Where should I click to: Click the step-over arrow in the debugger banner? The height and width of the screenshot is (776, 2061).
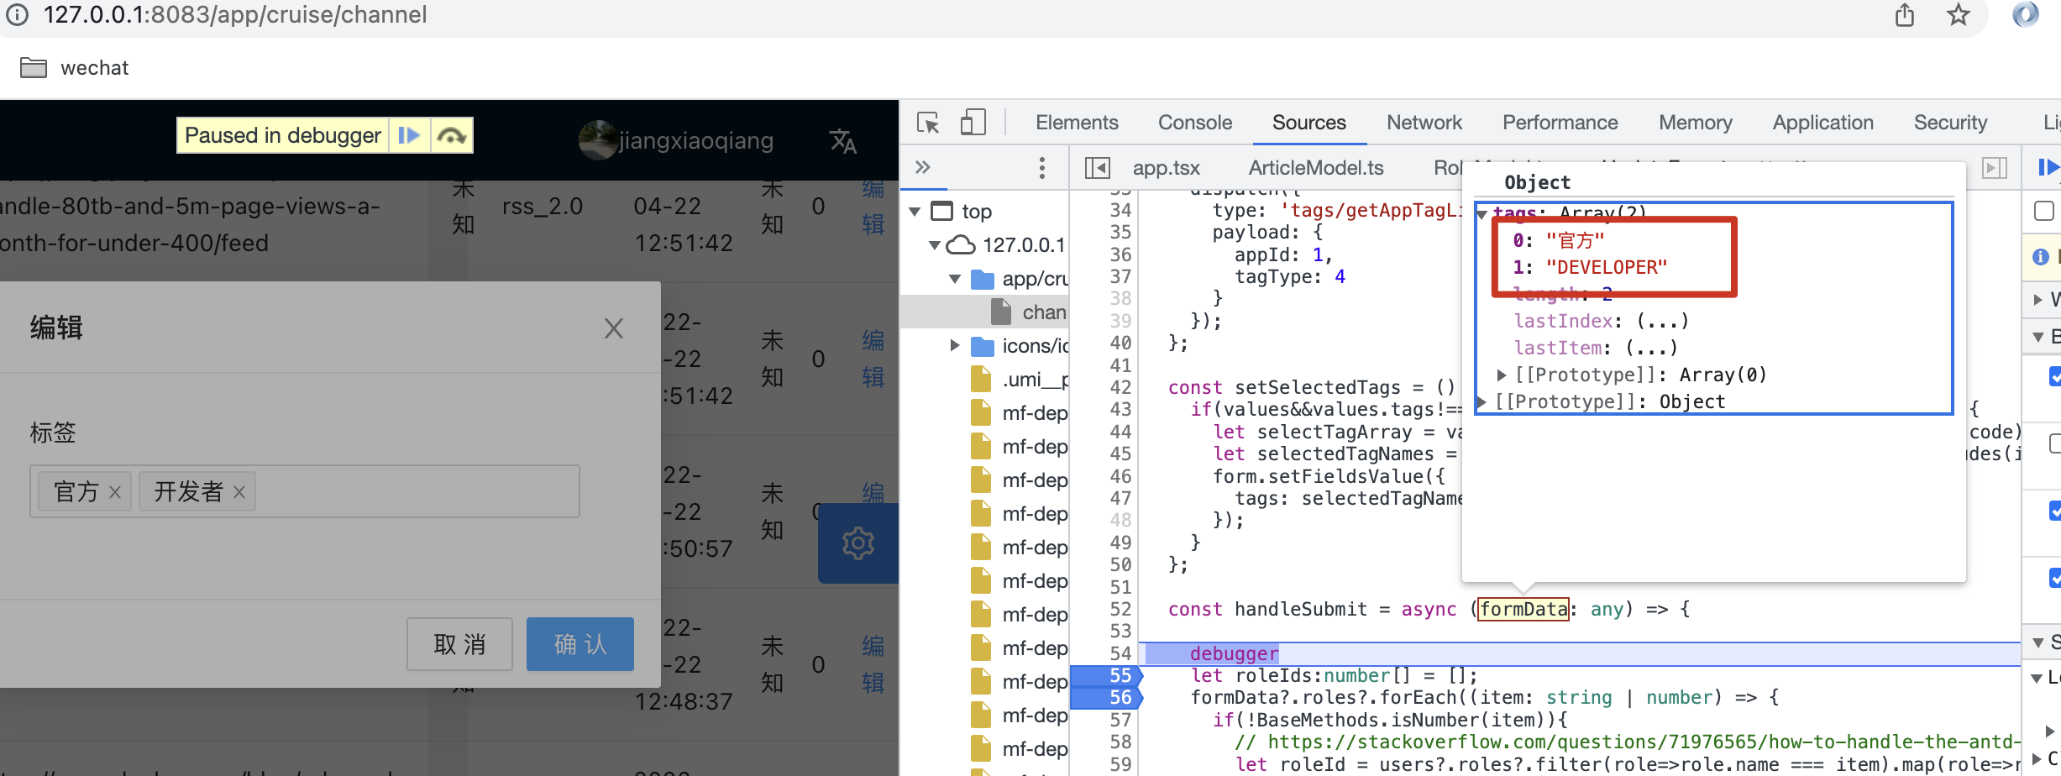pos(452,134)
